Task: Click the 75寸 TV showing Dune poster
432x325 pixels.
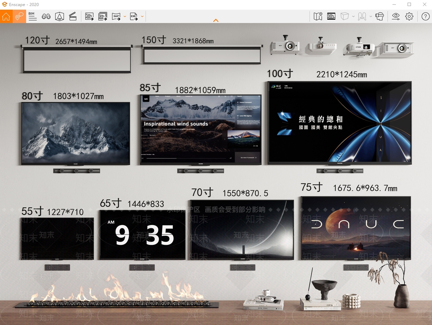Action: pyautogui.click(x=356, y=228)
